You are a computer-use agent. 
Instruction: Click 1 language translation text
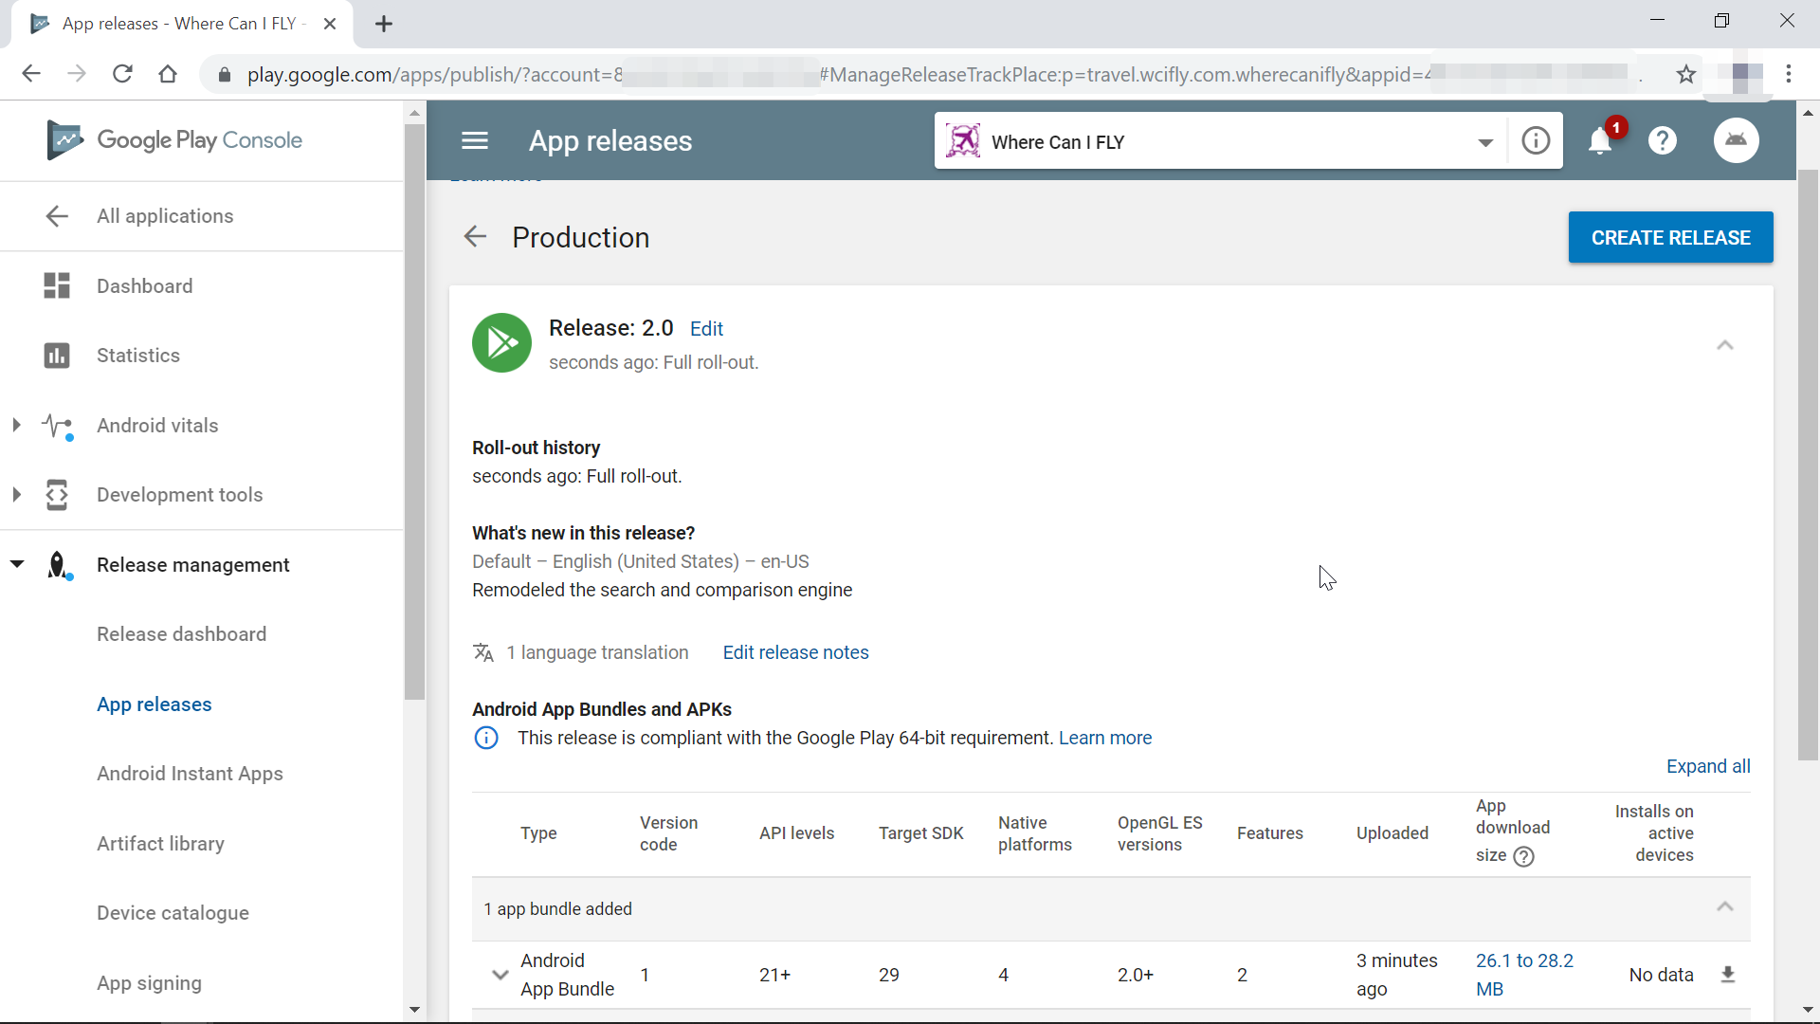597,652
